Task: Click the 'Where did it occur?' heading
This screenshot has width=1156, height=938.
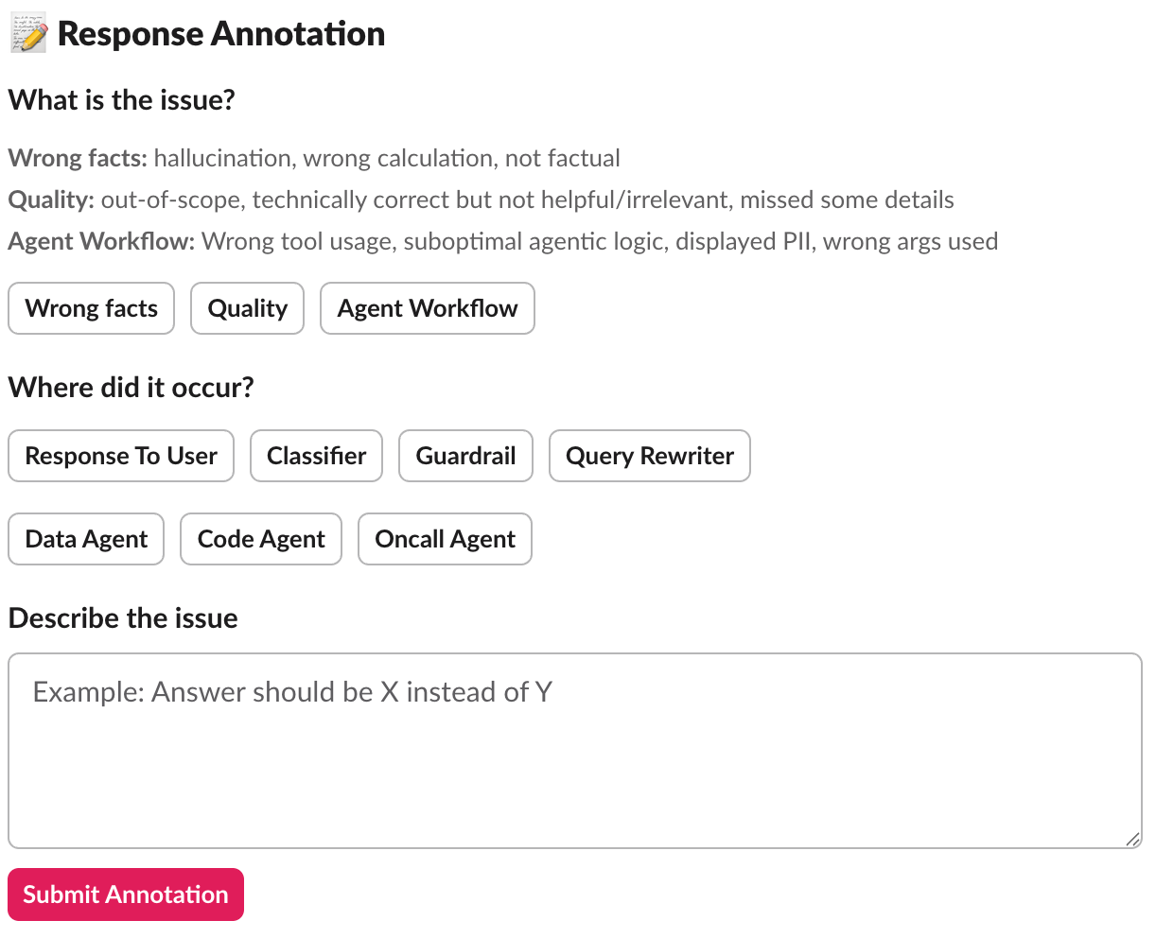Action: [131, 388]
